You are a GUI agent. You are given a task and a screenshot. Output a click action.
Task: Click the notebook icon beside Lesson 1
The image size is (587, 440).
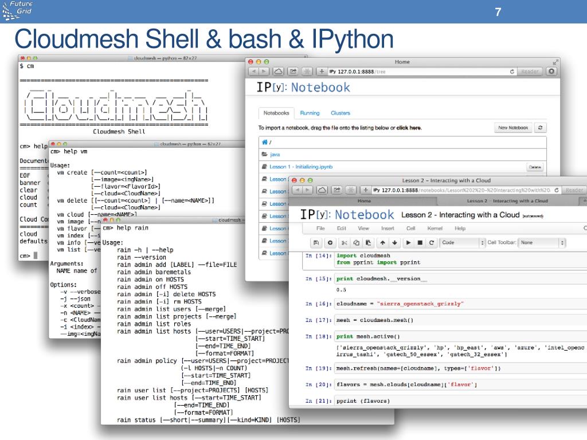click(264, 167)
